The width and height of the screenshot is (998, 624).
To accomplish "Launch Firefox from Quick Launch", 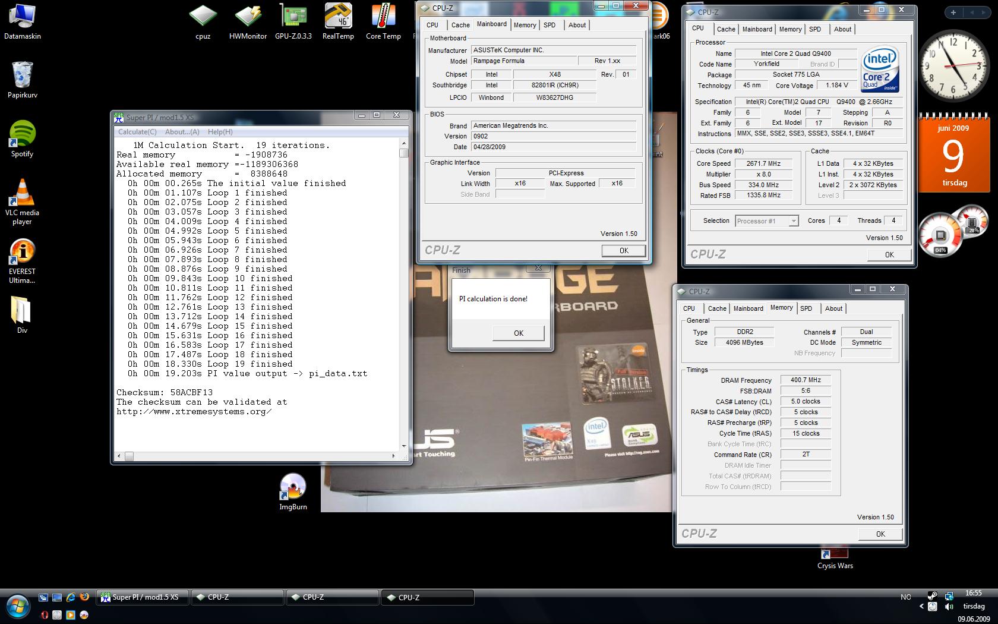I will click(x=84, y=597).
